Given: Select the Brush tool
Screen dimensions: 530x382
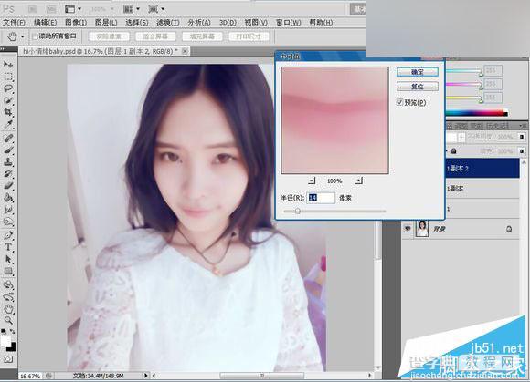Looking at the screenshot, I should (x=8, y=150).
